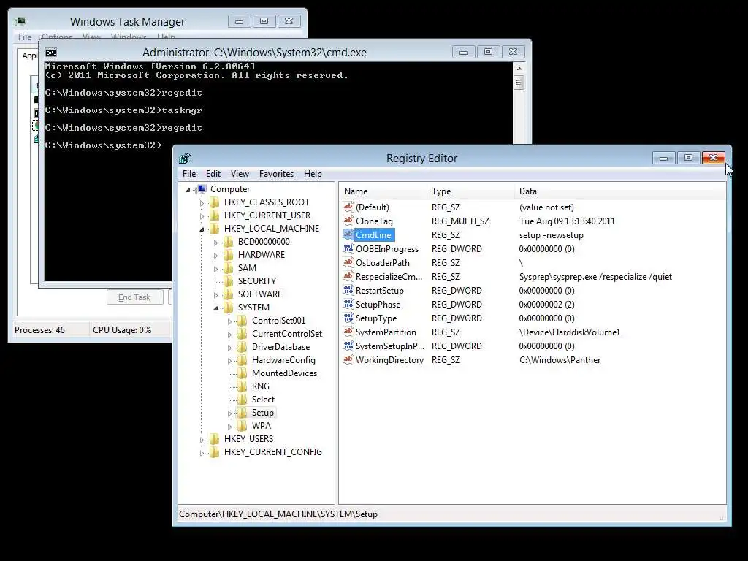Select the CurrentControlSet key

pyautogui.click(x=286, y=333)
